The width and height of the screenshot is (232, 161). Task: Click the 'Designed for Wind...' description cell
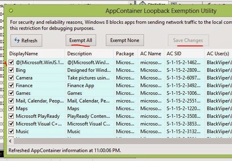coord(89,70)
